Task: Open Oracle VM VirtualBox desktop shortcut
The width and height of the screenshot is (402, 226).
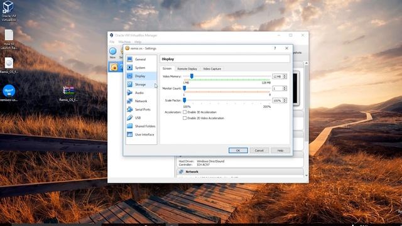Action: (x=9, y=11)
